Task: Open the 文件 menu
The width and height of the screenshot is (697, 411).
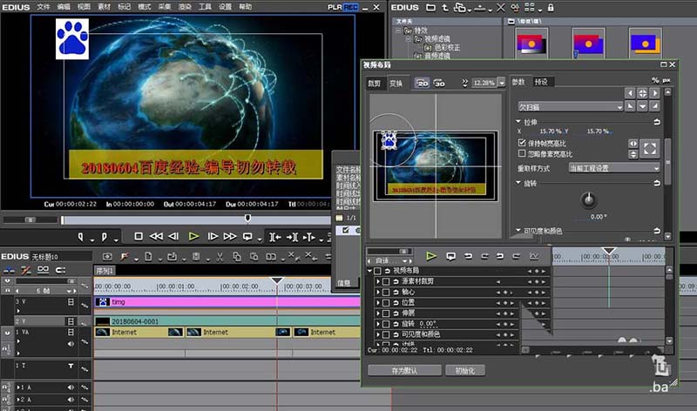Action: [43, 7]
